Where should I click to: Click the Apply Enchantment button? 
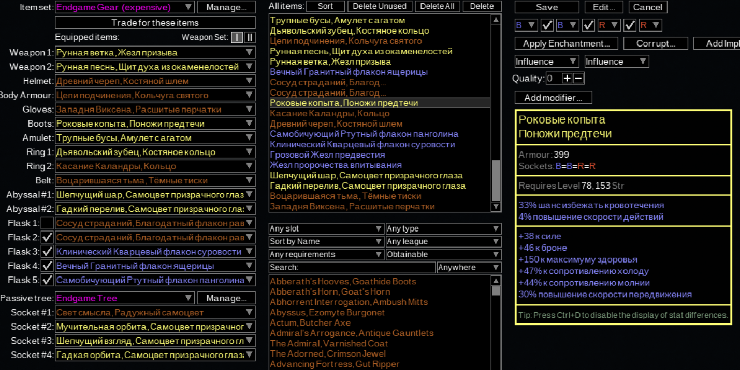click(566, 43)
